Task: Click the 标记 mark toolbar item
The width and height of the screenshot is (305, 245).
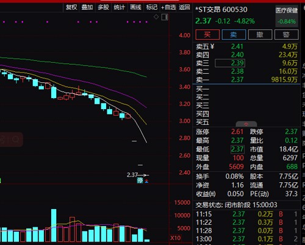Action: [152, 7]
